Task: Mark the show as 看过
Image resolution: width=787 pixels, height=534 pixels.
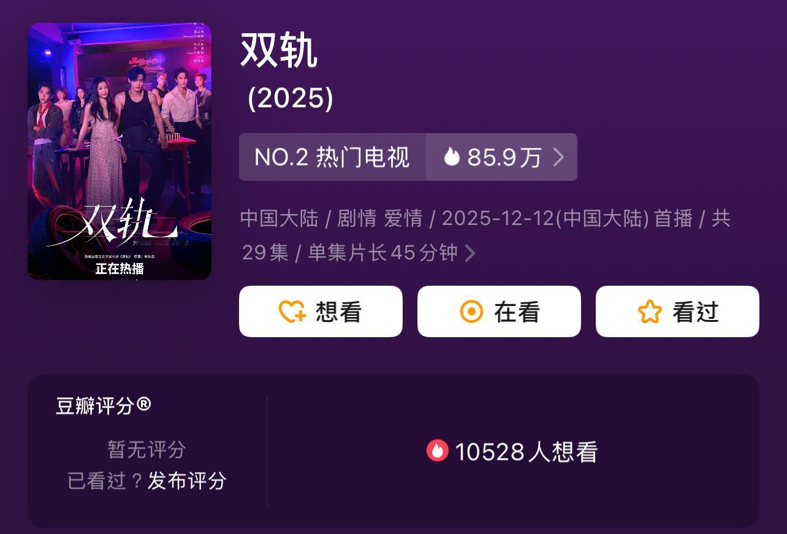Action: tap(677, 311)
